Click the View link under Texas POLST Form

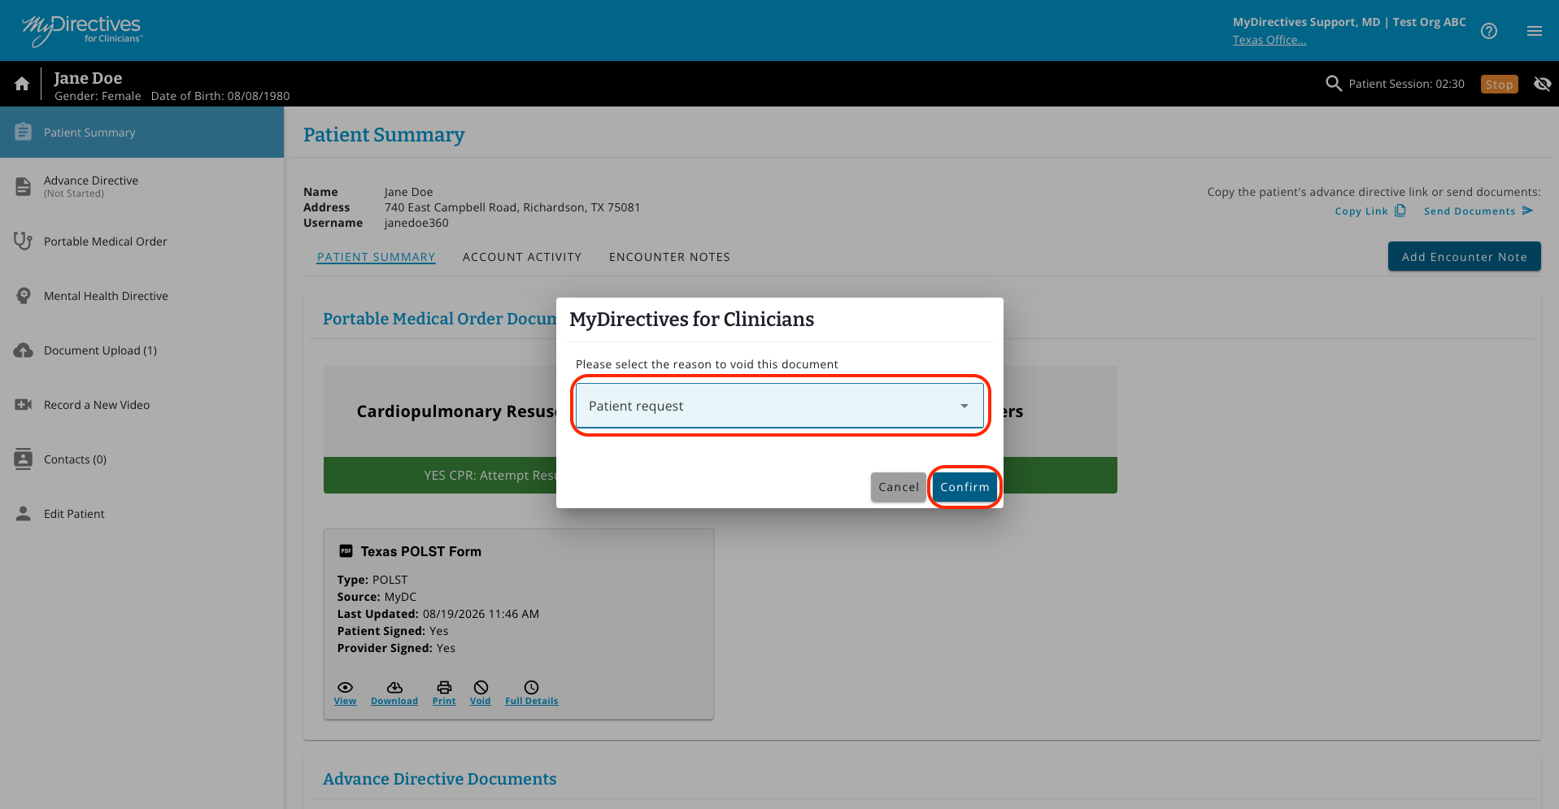coord(345,701)
